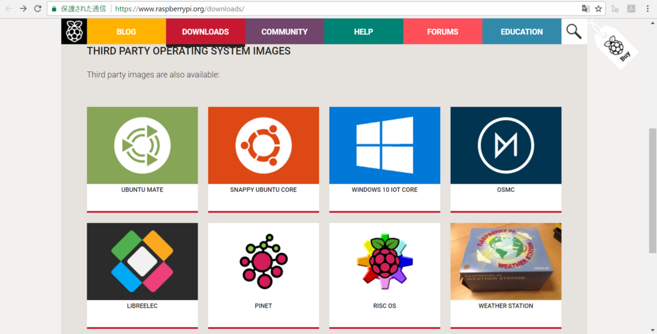Open the FORUMS tab
The height and width of the screenshot is (334, 657).
pyautogui.click(x=443, y=31)
